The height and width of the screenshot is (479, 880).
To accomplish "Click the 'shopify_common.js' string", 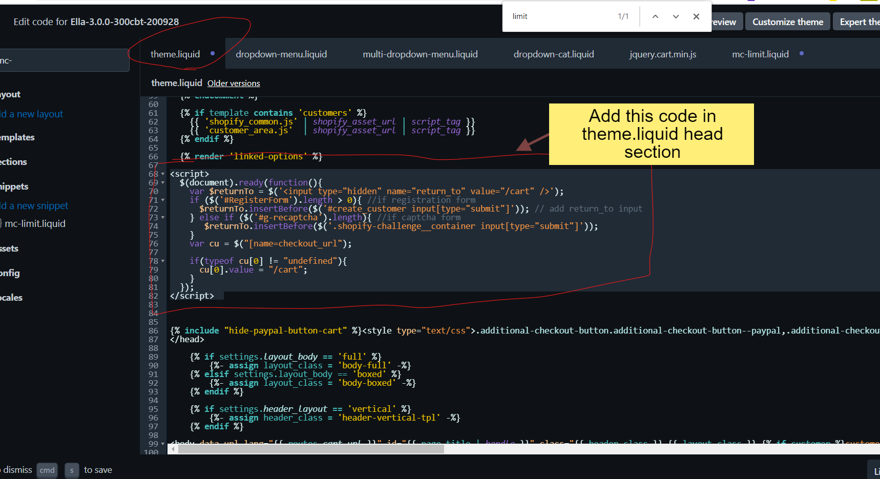I will pos(251,122).
